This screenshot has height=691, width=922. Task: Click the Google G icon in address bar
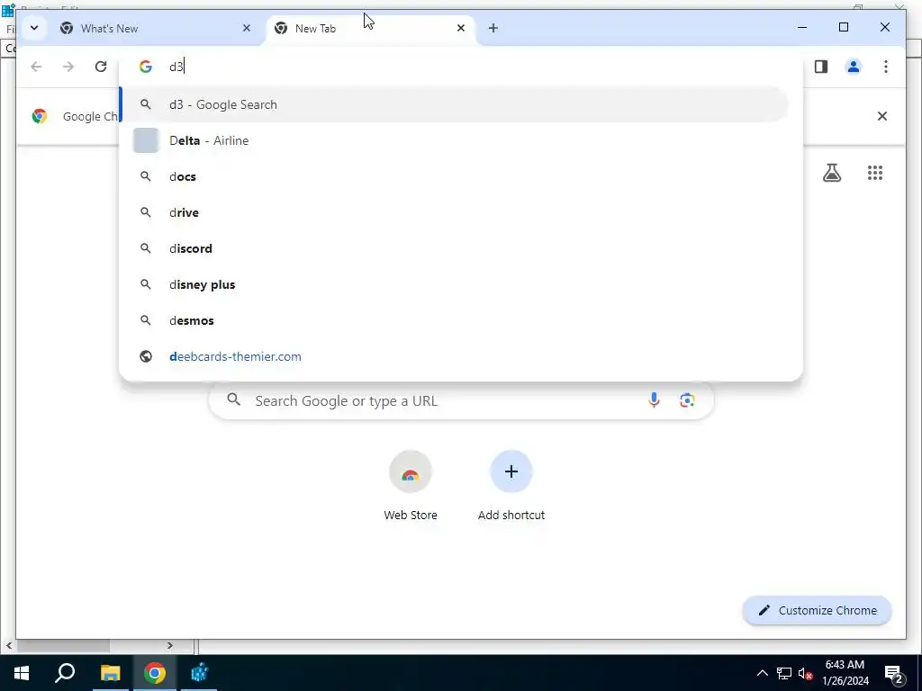[145, 67]
